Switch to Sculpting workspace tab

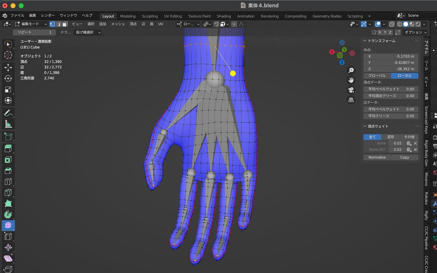click(x=150, y=16)
